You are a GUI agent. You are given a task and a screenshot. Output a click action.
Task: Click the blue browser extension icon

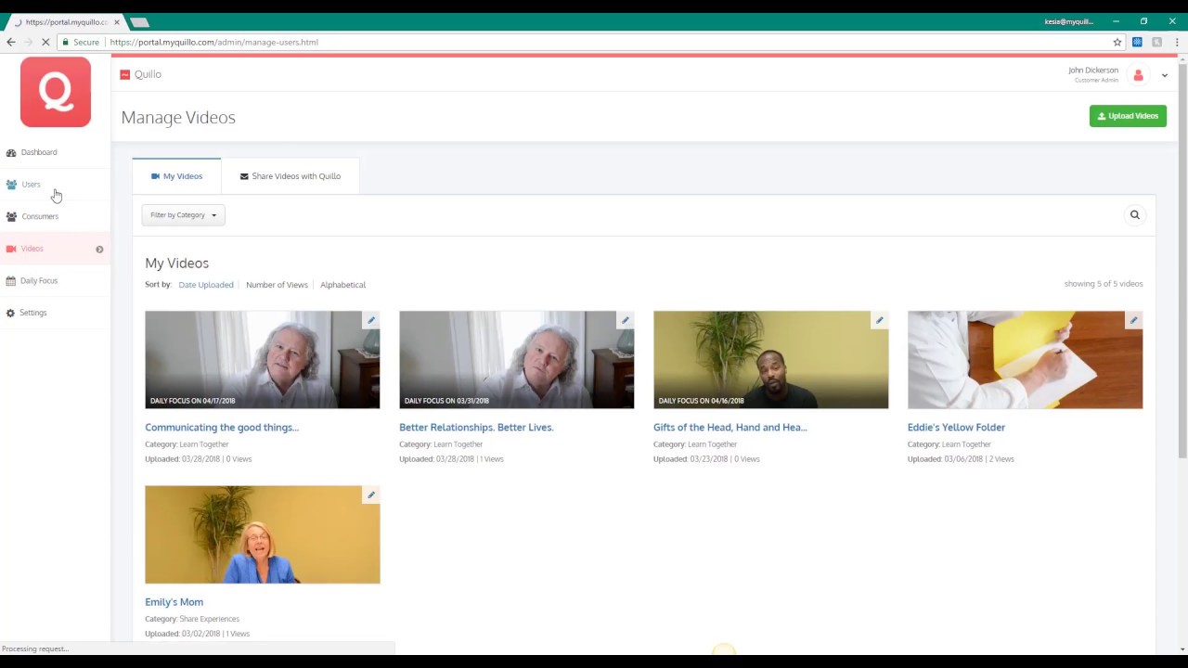1137,42
